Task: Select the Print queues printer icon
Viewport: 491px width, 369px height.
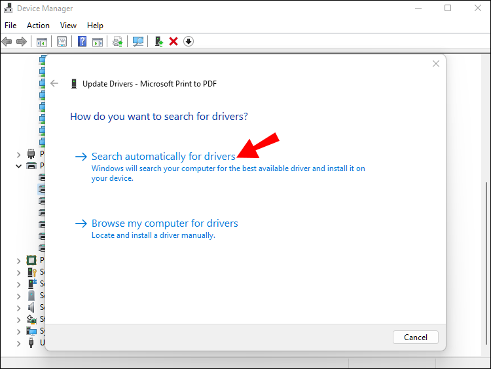Action: (31, 166)
